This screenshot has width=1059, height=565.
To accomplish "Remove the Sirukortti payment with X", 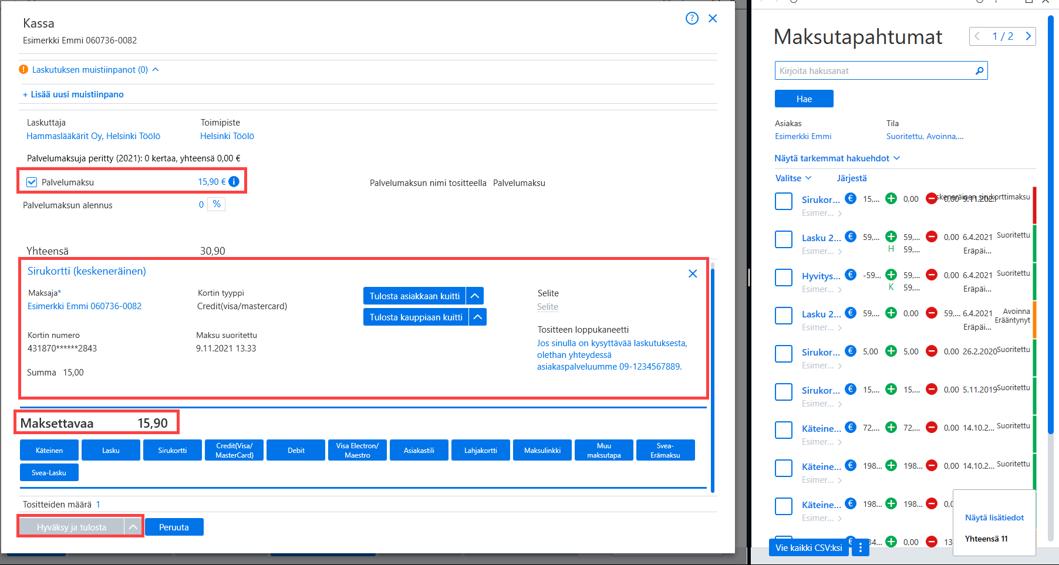I will pyautogui.click(x=693, y=273).
